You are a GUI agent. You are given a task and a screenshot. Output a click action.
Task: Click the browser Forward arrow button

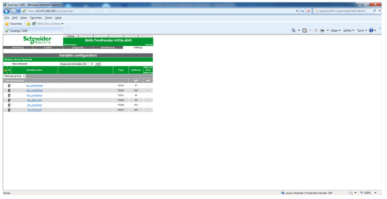(x=14, y=11)
